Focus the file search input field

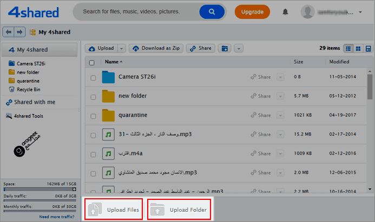pyautogui.click(x=136, y=12)
